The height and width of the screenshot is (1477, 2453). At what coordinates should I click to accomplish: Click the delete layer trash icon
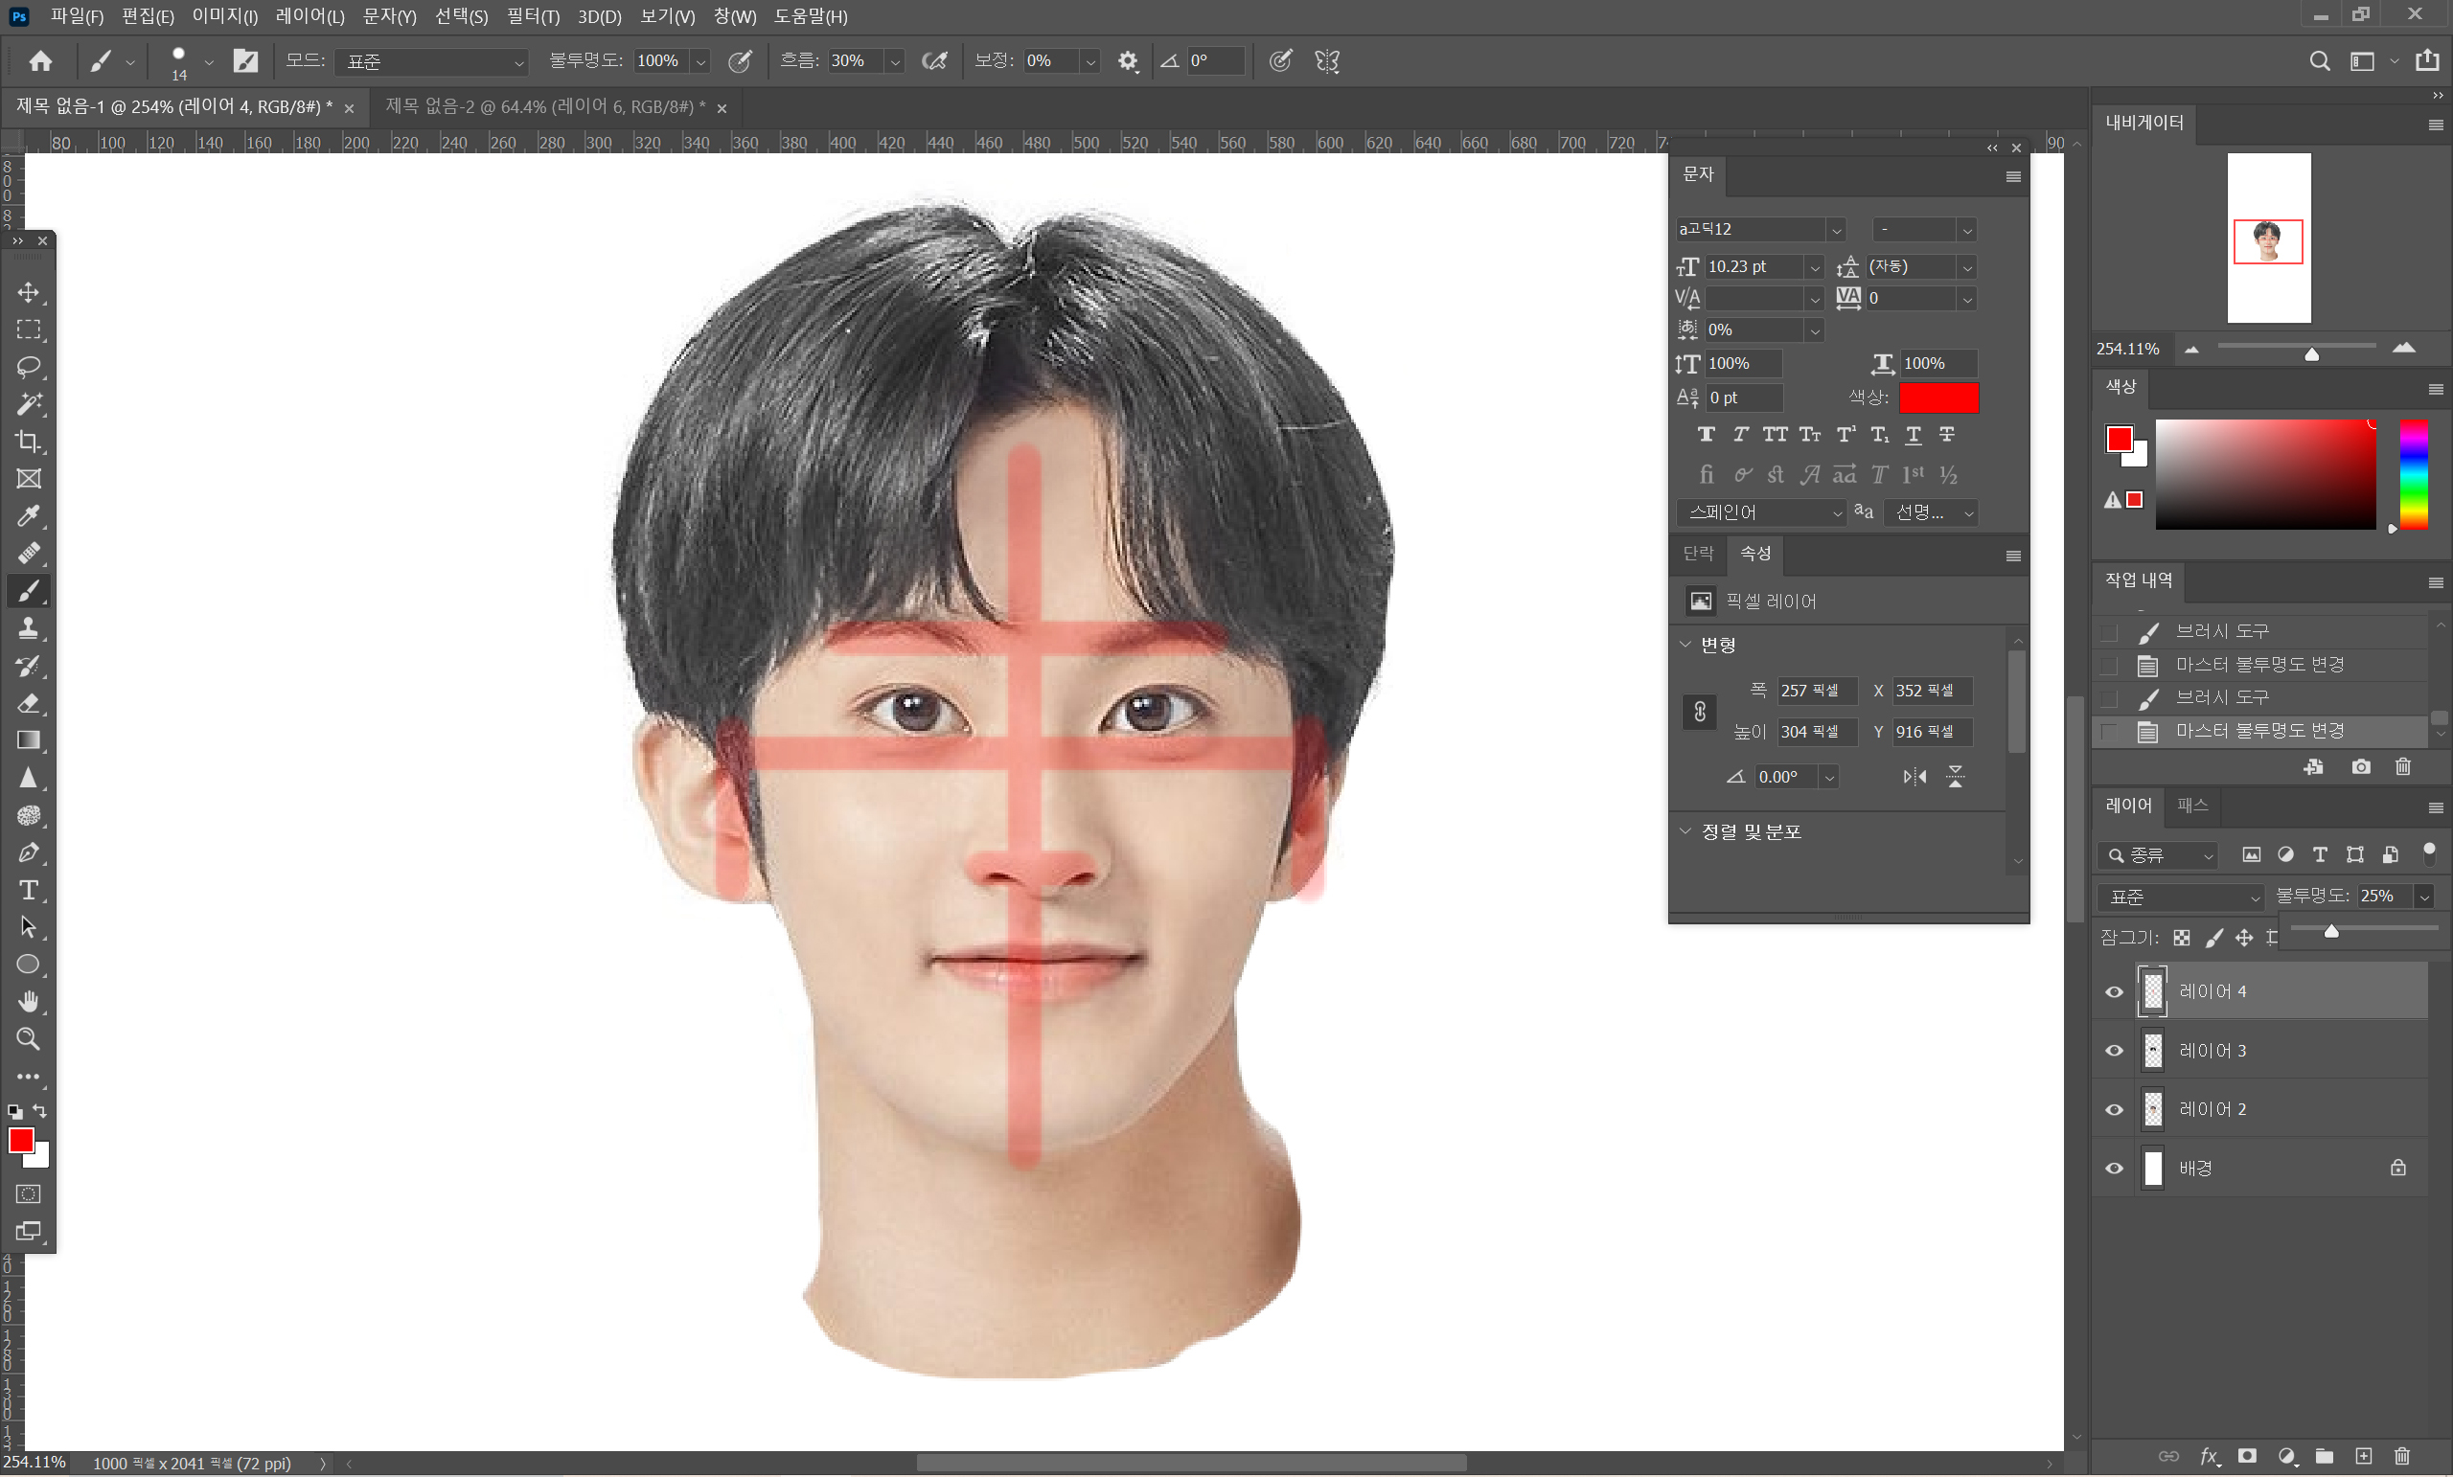pyautogui.click(x=2401, y=1456)
